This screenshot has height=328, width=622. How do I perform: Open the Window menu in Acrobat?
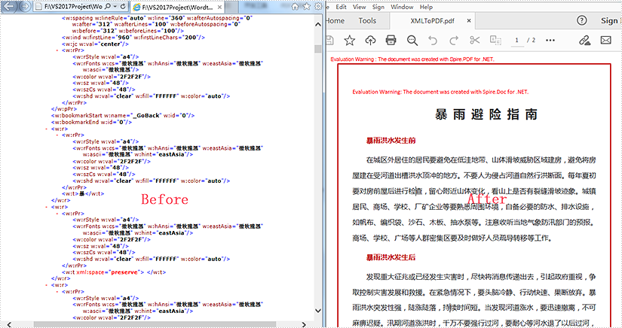point(402,7)
